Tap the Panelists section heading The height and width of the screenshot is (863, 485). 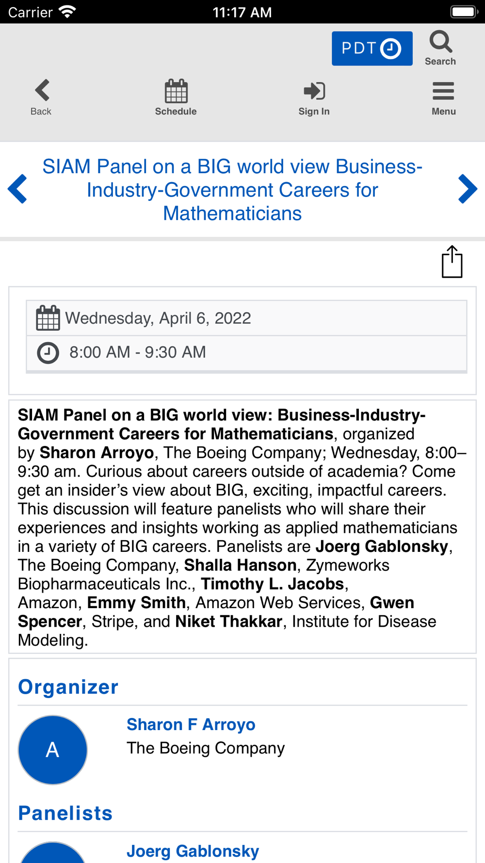(65, 813)
